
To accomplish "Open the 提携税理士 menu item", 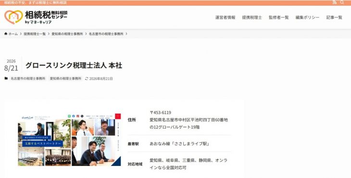I will pyautogui.click(x=252, y=17).
